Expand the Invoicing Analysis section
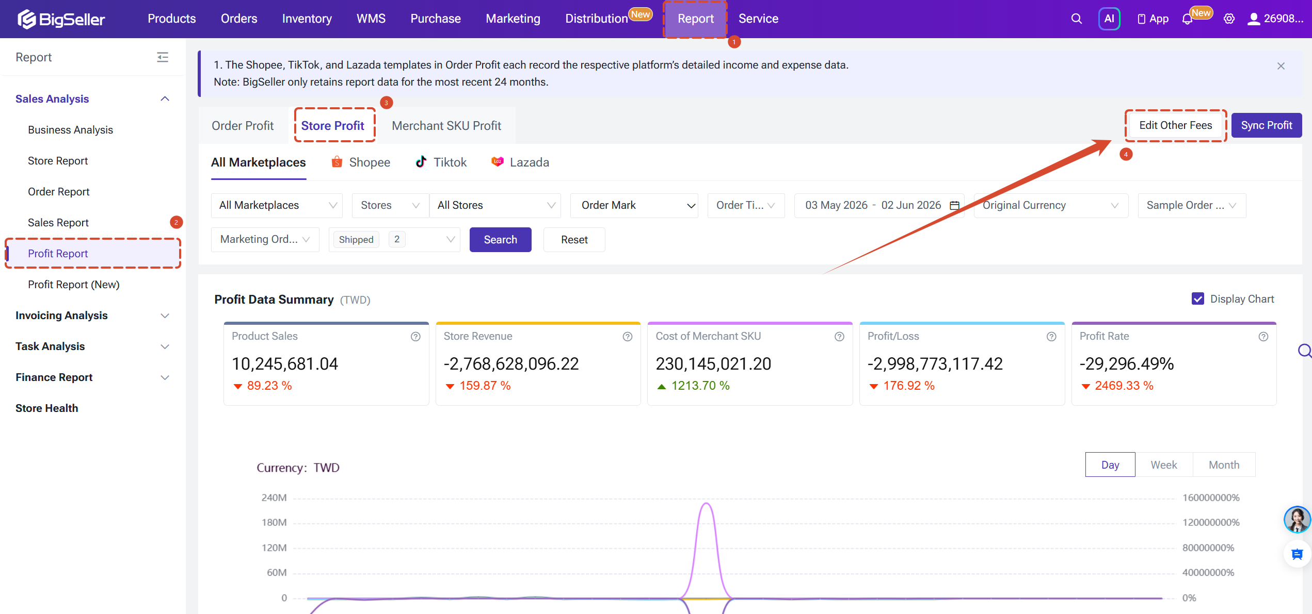 tap(92, 316)
